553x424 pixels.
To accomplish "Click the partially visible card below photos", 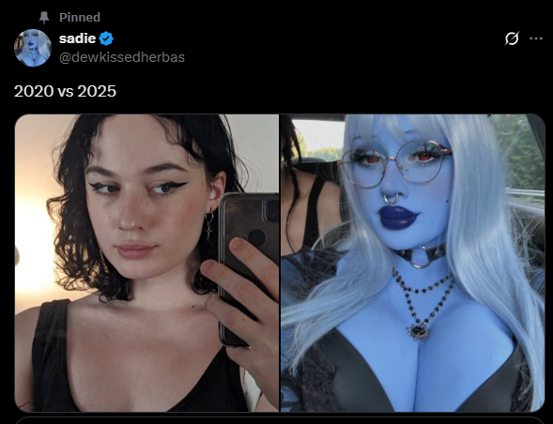I will pyautogui.click(x=280, y=420).
